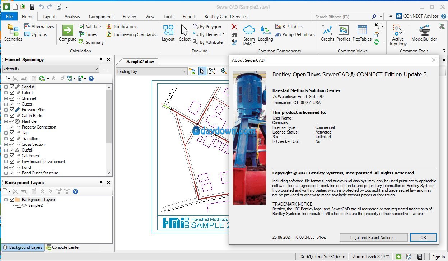Viewport: 448px width, 261px height.
Task: Open the Existing Dry scenario dropdown
Action: pyautogui.click(x=151, y=71)
